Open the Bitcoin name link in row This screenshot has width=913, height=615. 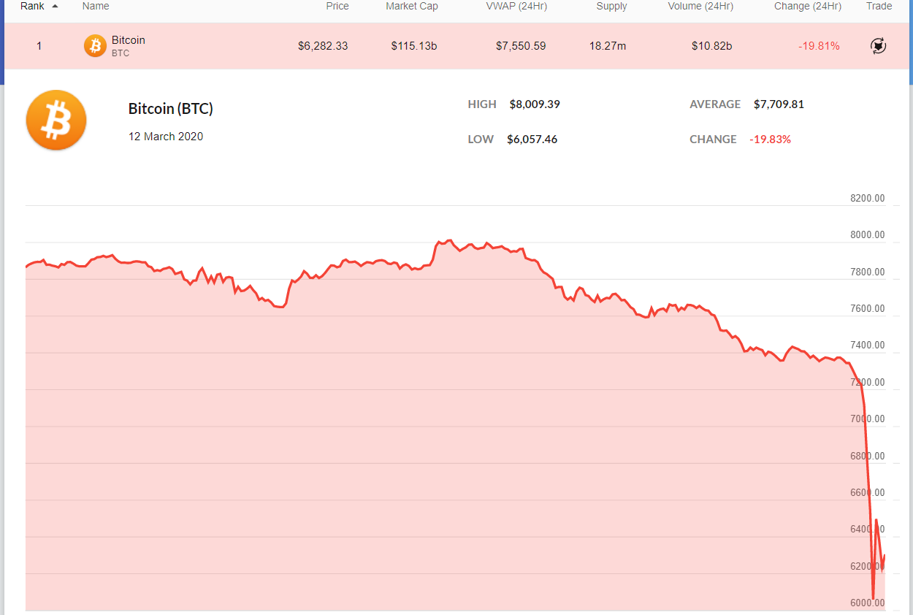point(129,40)
